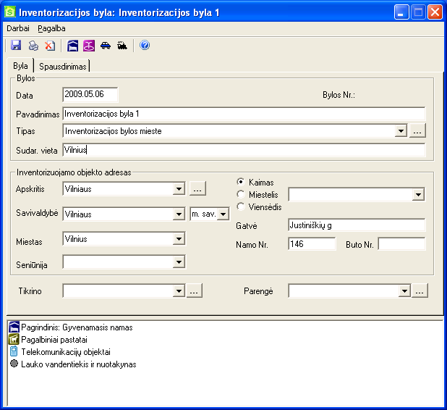Image resolution: width=447 pixels, height=410 pixels.
Task: Click the ... button next to Tipas
Action: [417, 131]
